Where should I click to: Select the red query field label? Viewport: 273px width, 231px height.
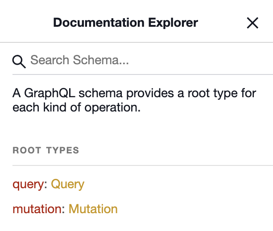coord(28,185)
